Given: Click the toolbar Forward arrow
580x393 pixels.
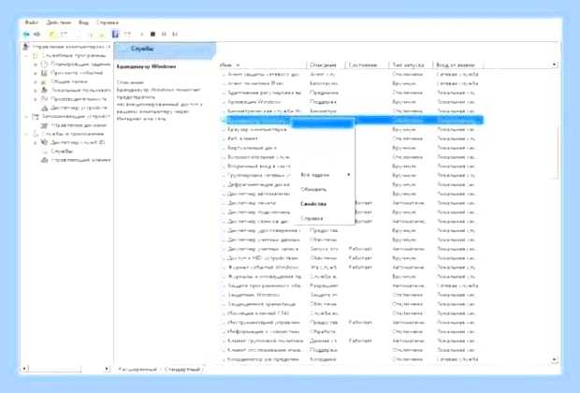Looking at the screenshot, I should (37, 34).
